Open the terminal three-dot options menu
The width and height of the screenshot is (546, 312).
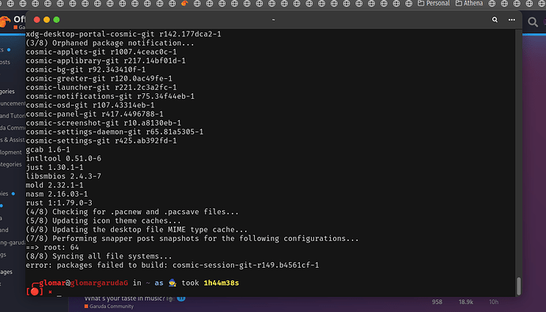click(511, 20)
